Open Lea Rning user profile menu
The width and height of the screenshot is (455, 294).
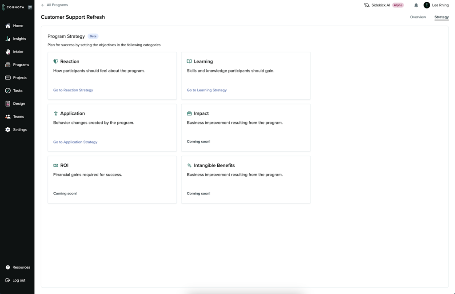coord(436,5)
